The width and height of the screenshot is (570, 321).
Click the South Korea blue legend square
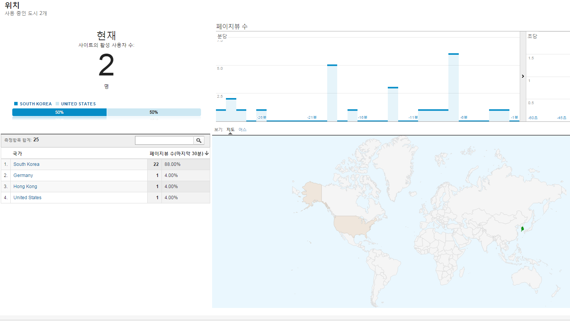(16, 104)
